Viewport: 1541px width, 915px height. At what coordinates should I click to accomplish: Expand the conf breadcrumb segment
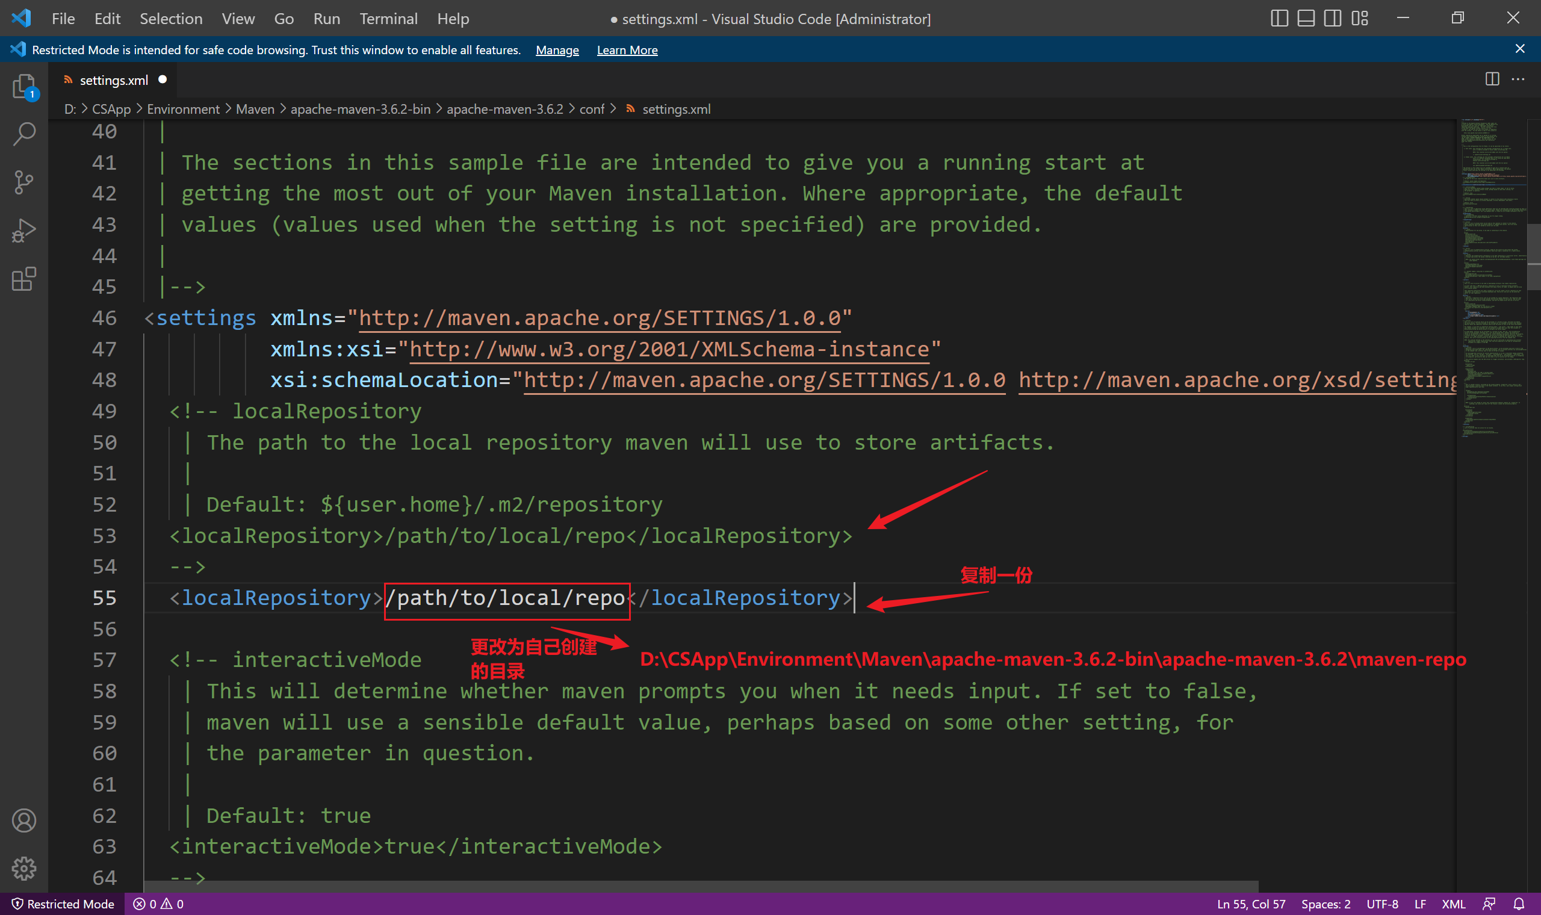[592, 109]
